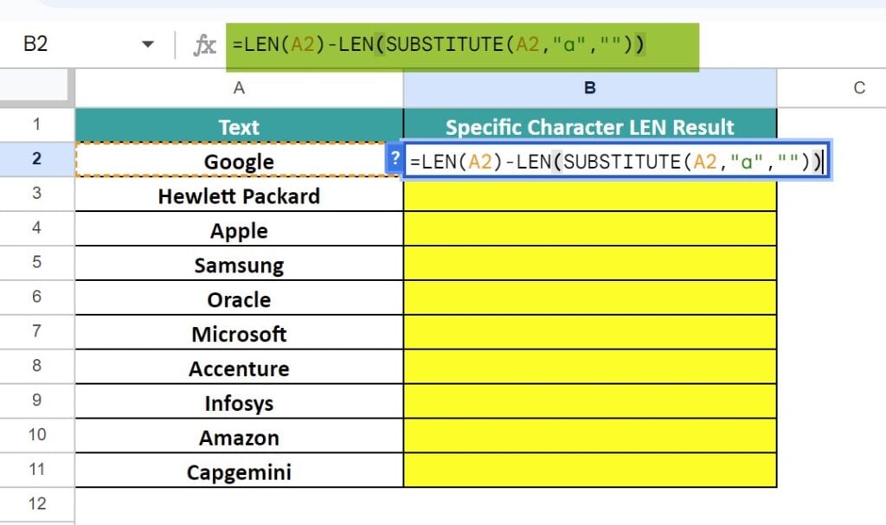Click the 'Specific Character LEN Result' header cell

[590, 125]
